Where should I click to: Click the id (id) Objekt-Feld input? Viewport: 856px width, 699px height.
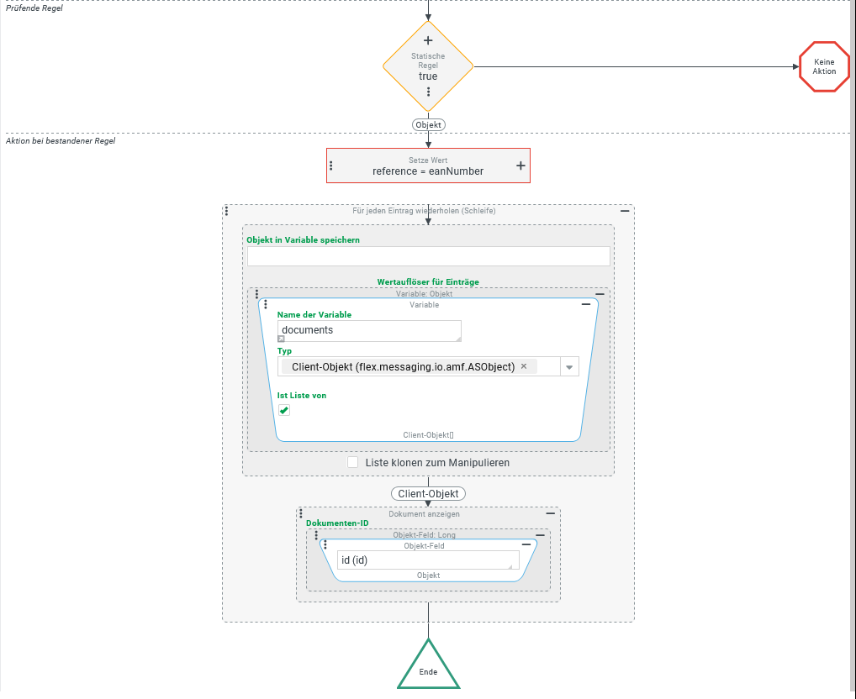427,560
